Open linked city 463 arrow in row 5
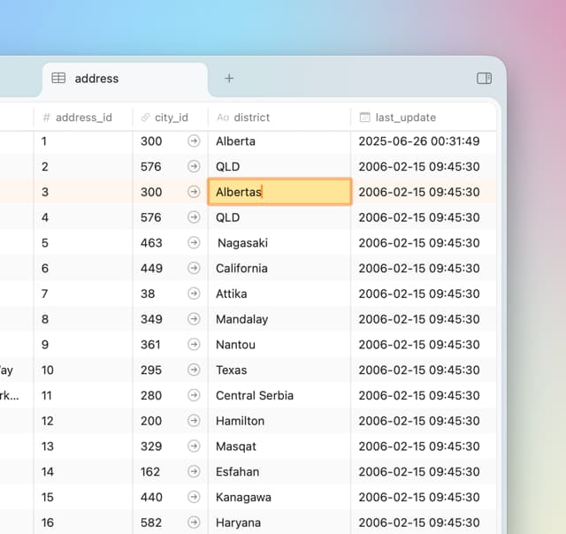The width and height of the screenshot is (566, 534). click(194, 242)
